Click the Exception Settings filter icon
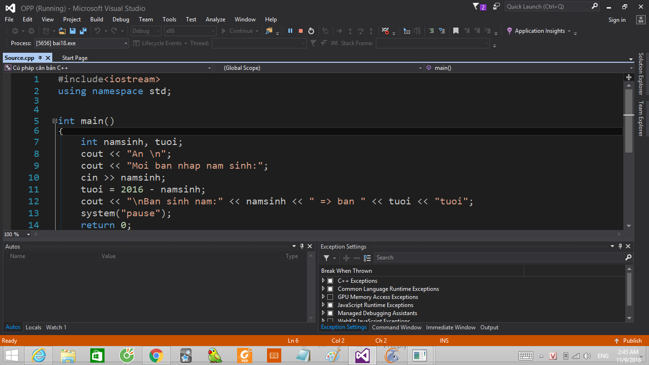 [x=327, y=258]
